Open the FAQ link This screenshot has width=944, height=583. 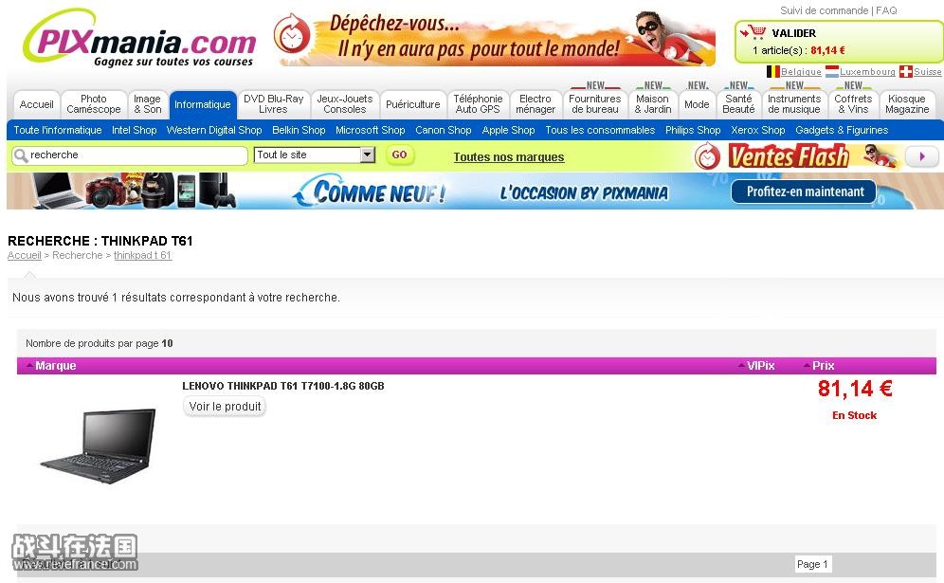[x=886, y=10]
